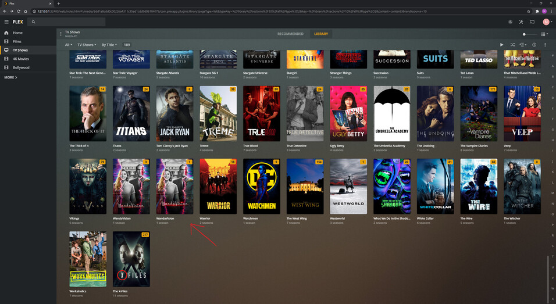This screenshot has height=304, width=556.
Task: Open The Vampire Diaries poster
Action: point(479,113)
